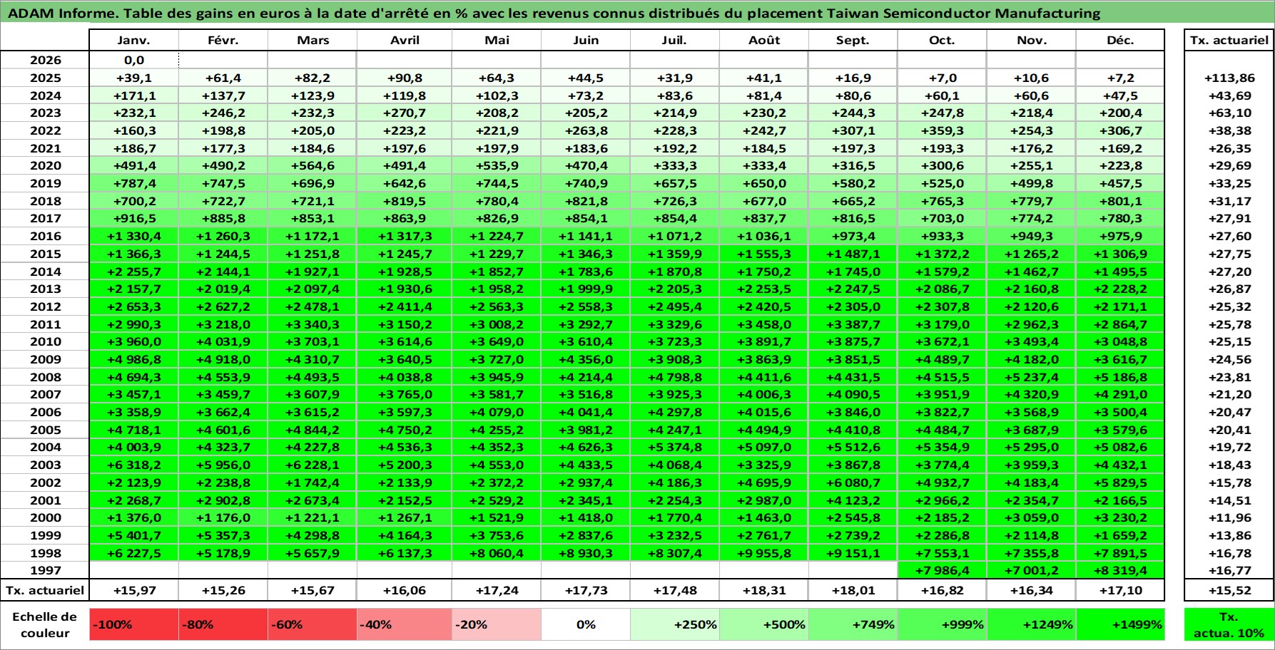1275x650 pixels.
Task: Click the 2016 row label
Action: pos(45,236)
